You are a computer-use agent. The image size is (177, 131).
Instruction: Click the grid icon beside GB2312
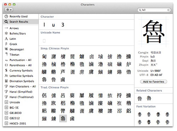point(6,118)
